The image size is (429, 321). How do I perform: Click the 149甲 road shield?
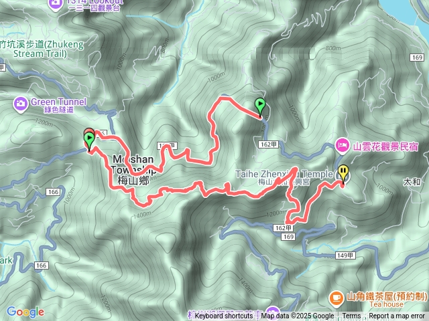(345, 255)
